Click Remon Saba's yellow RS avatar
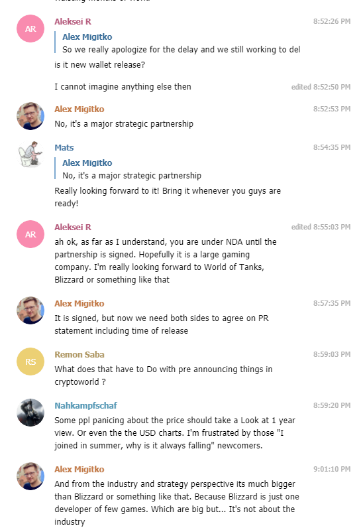 click(30, 362)
